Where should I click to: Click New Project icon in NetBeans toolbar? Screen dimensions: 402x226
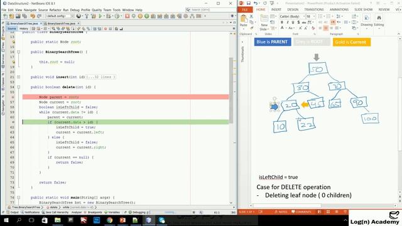tap(11, 16)
